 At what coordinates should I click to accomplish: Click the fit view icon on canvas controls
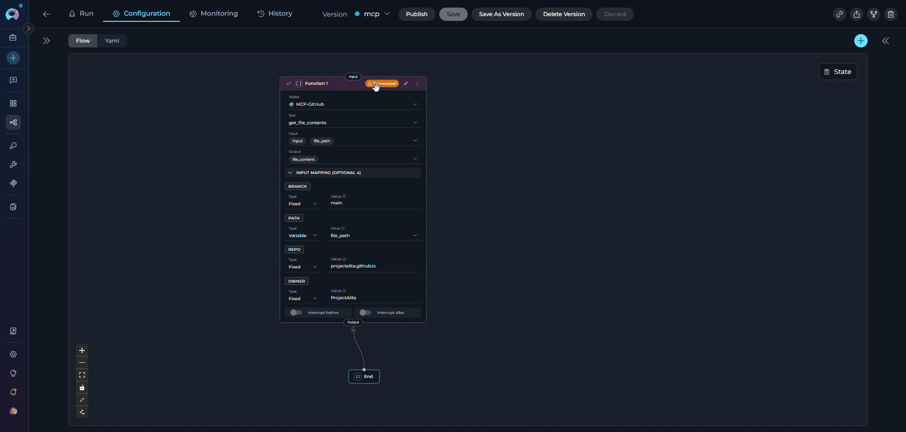pyautogui.click(x=82, y=375)
